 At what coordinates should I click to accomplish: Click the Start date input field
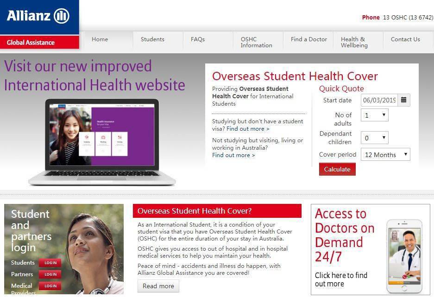point(379,100)
